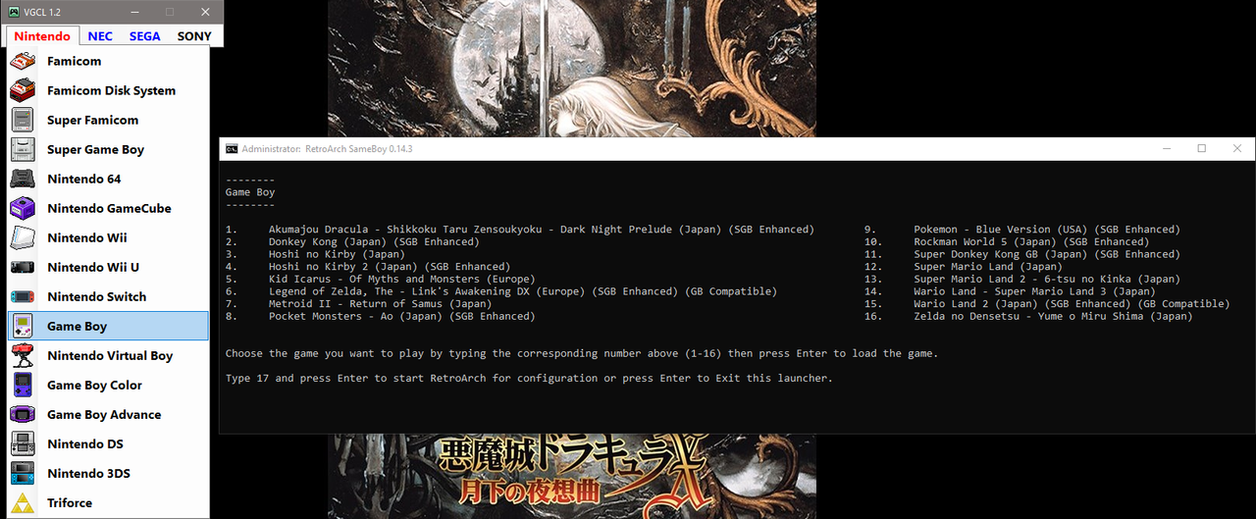
Task: Click the Nintendo 3DS icon
Action: (x=23, y=473)
